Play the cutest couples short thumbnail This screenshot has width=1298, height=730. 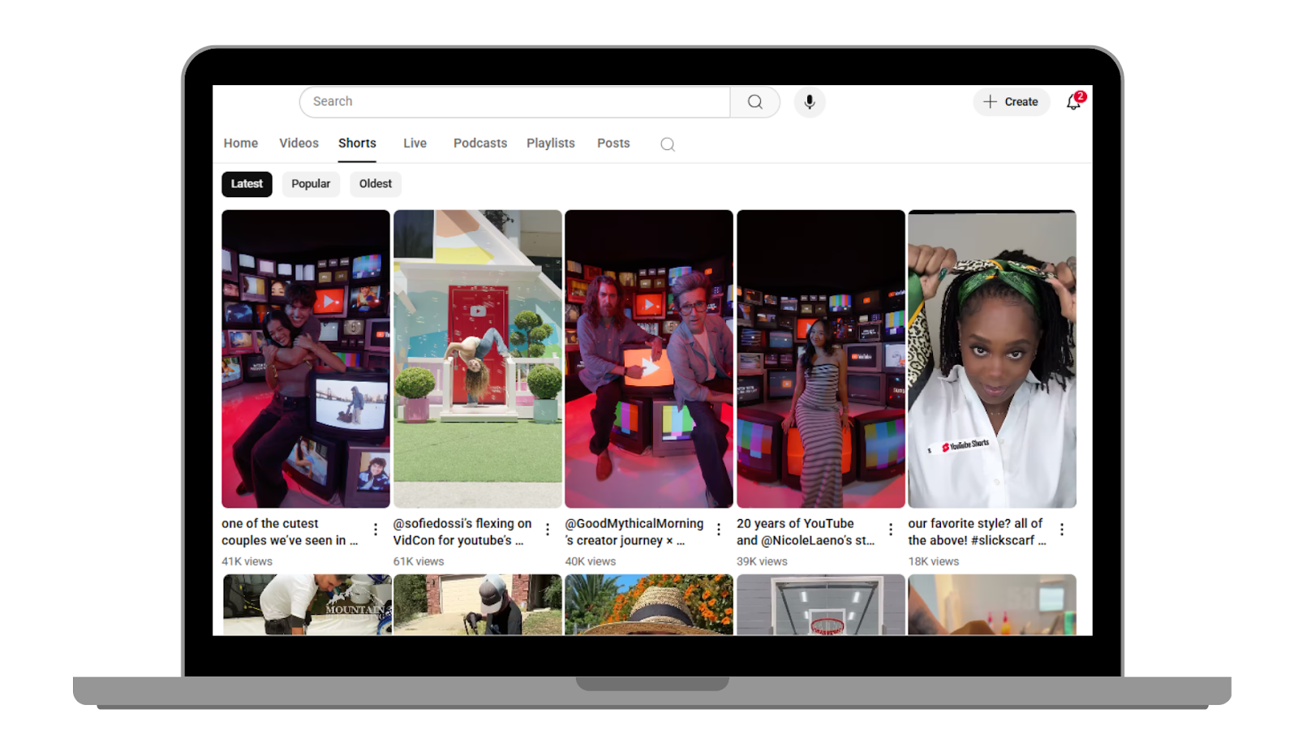(x=306, y=359)
